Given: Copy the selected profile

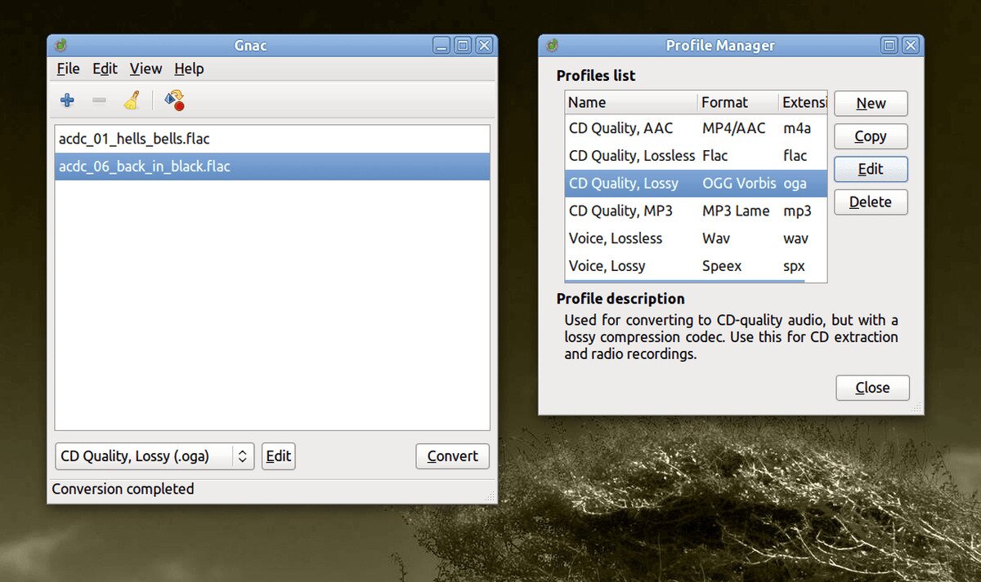Looking at the screenshot, I should [x=870, y=136].
